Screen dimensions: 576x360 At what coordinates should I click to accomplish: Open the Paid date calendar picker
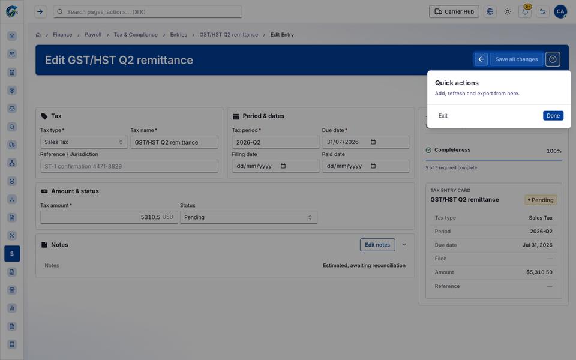[x=373, y=166]
